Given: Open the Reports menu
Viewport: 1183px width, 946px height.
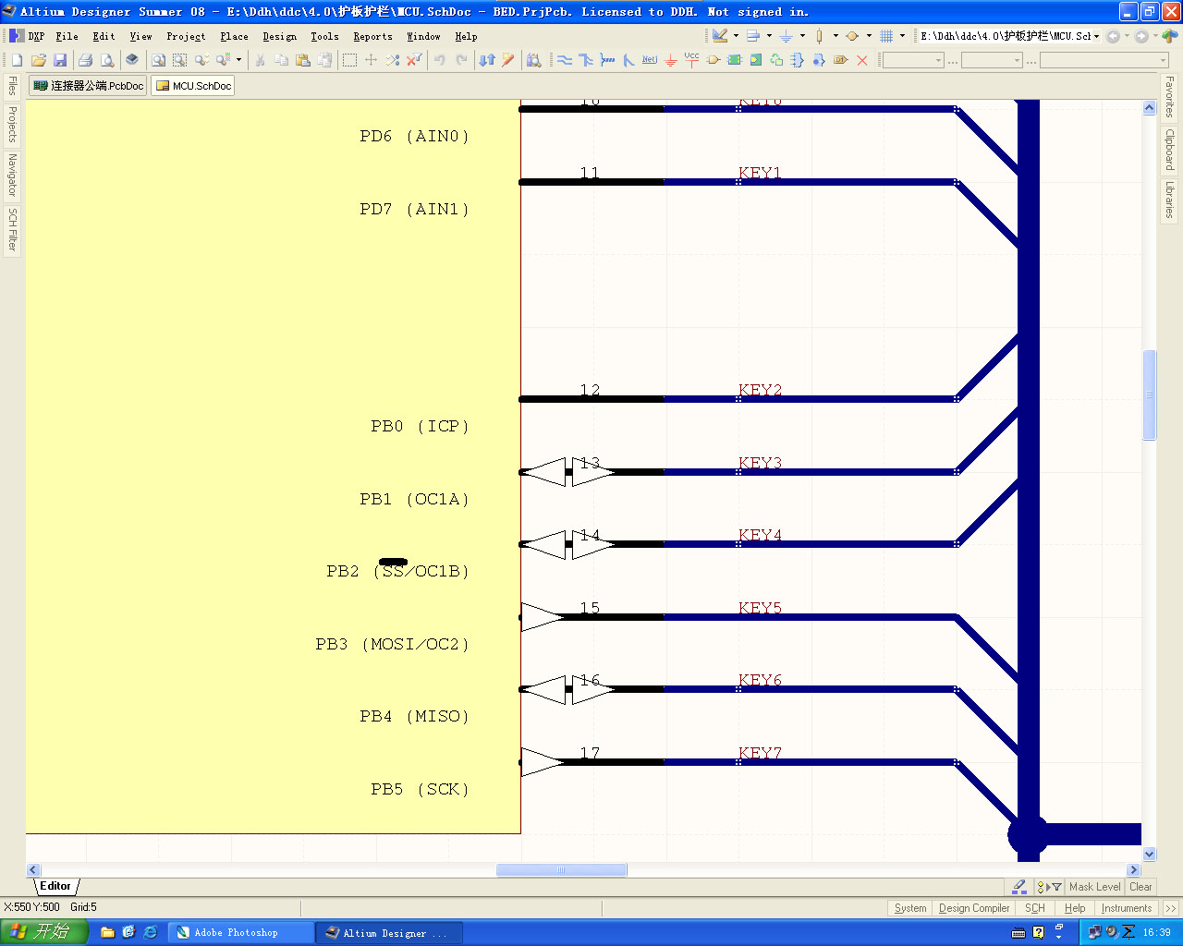Looking at the screenshot, I should 372,36.
